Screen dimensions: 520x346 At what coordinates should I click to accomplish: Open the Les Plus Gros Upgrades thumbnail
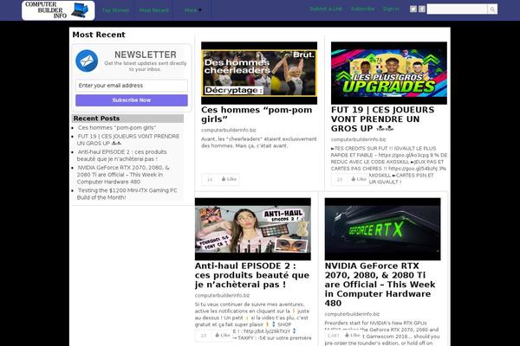[x=388, y=73]
